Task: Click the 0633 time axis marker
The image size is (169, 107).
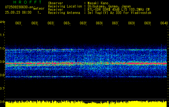Action: (51, 23)
